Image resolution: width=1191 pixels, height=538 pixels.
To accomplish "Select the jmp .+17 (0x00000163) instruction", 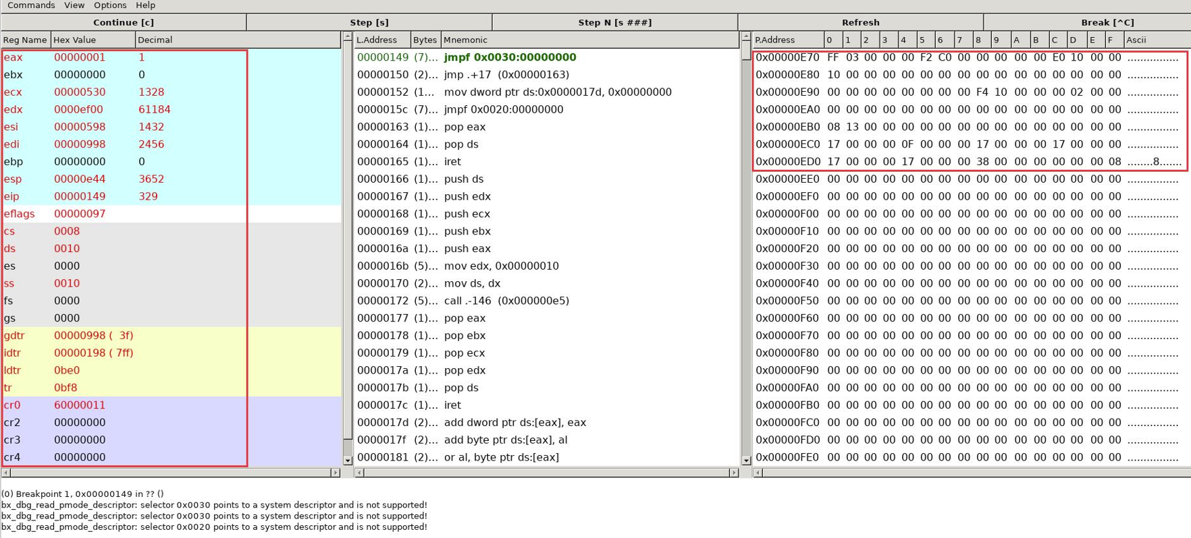I will point(546,75).
